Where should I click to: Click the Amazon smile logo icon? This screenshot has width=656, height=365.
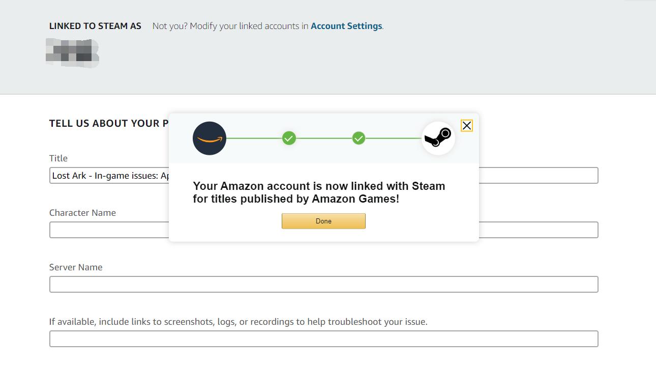click(x=210, y=138)
